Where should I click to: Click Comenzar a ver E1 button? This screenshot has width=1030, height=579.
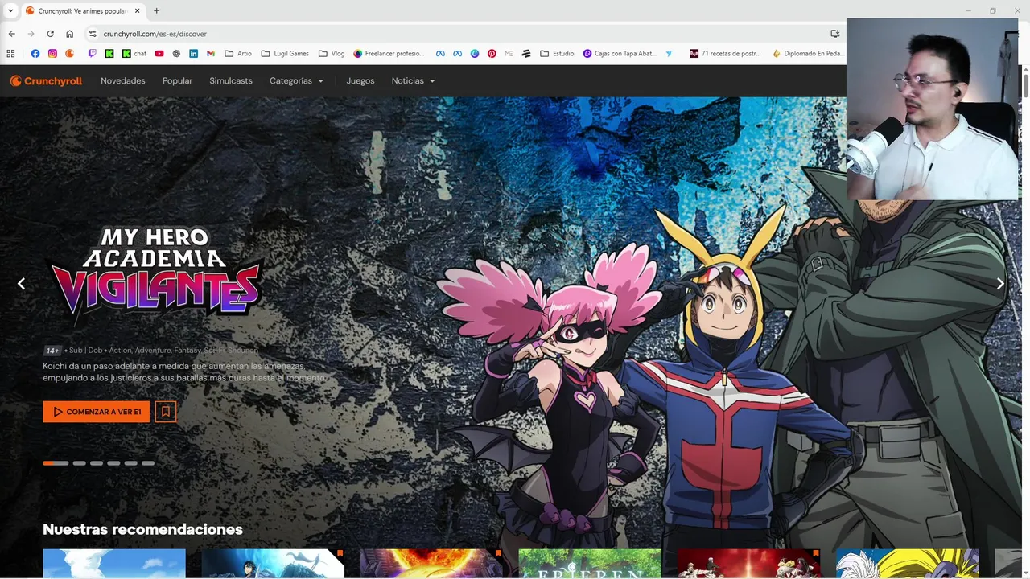pyautogui.click(x=96, y=412)
